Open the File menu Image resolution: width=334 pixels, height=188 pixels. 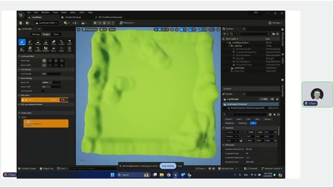[29, 13]
